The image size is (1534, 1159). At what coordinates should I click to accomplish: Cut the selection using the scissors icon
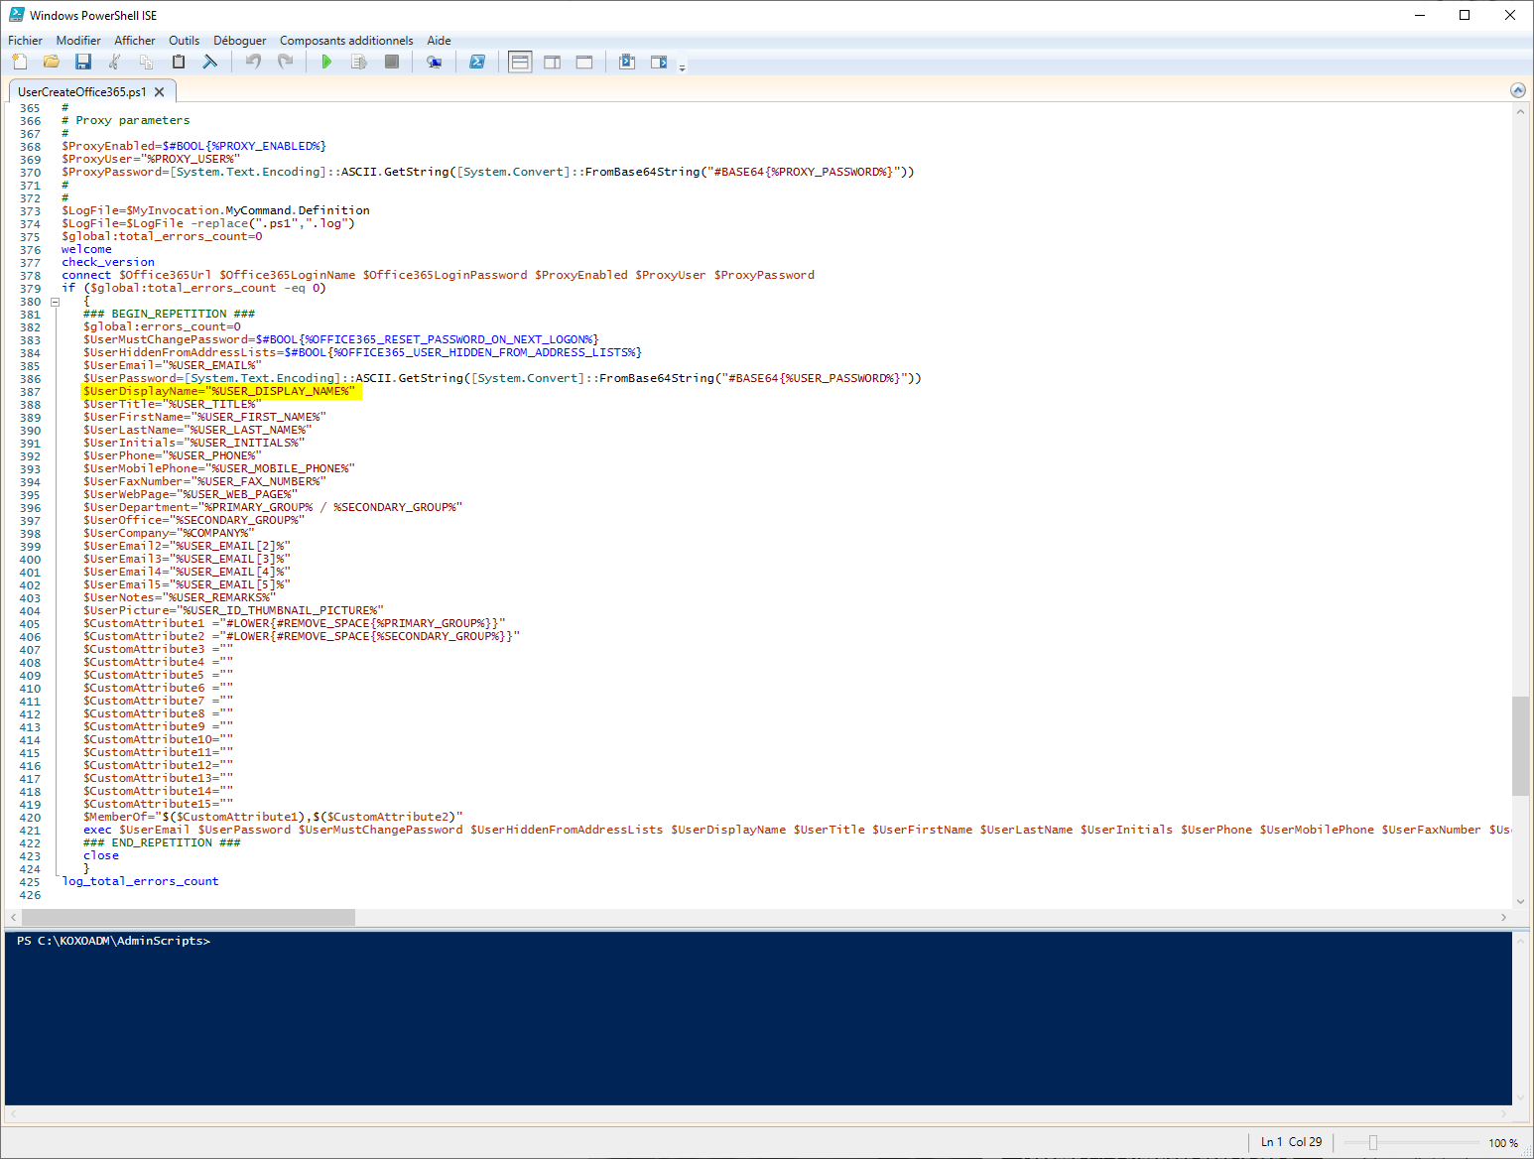115,62
